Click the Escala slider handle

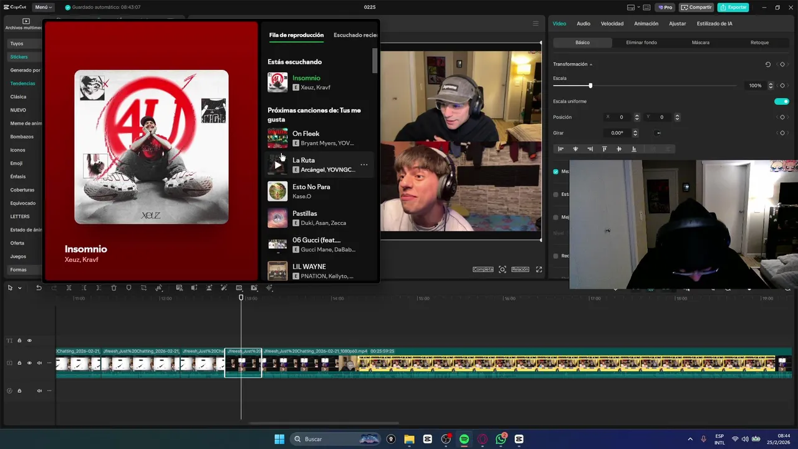(590, 85)
